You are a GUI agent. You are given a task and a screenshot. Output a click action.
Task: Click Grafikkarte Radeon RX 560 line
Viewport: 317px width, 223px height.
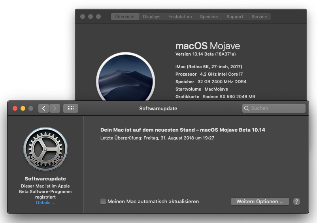(x=215, y=97)
